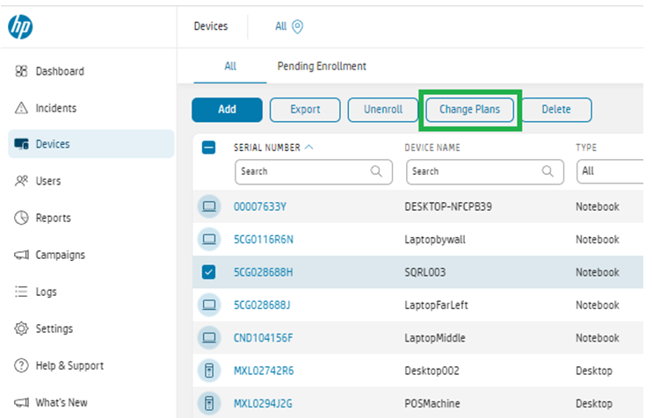Viewport: 653px width, 418px height.
Task: Switch to Pending Enrollment tab
Action: tap(322, 66)
